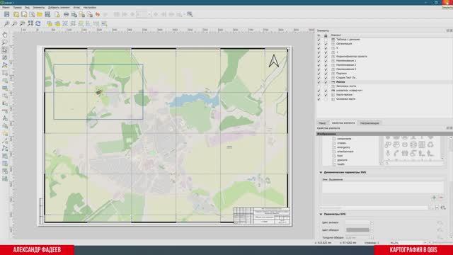Switch to the 'Макет' panel tab
This screenshot has width=453, height=255.
coord(323,123)
